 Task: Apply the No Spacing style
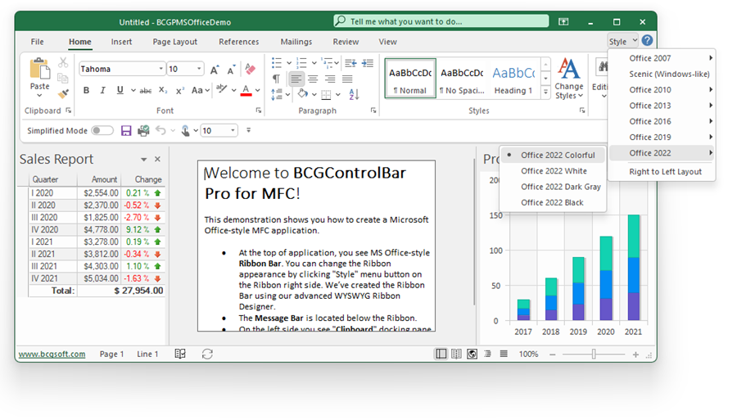click(462, 79)
